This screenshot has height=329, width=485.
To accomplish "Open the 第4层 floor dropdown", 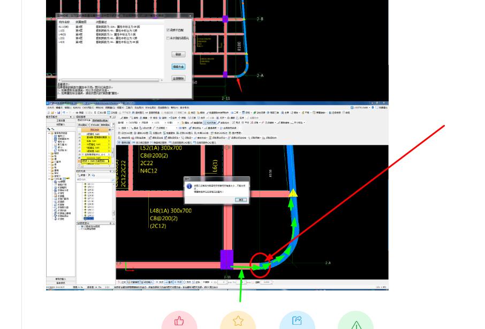I will tap(123, 123).
